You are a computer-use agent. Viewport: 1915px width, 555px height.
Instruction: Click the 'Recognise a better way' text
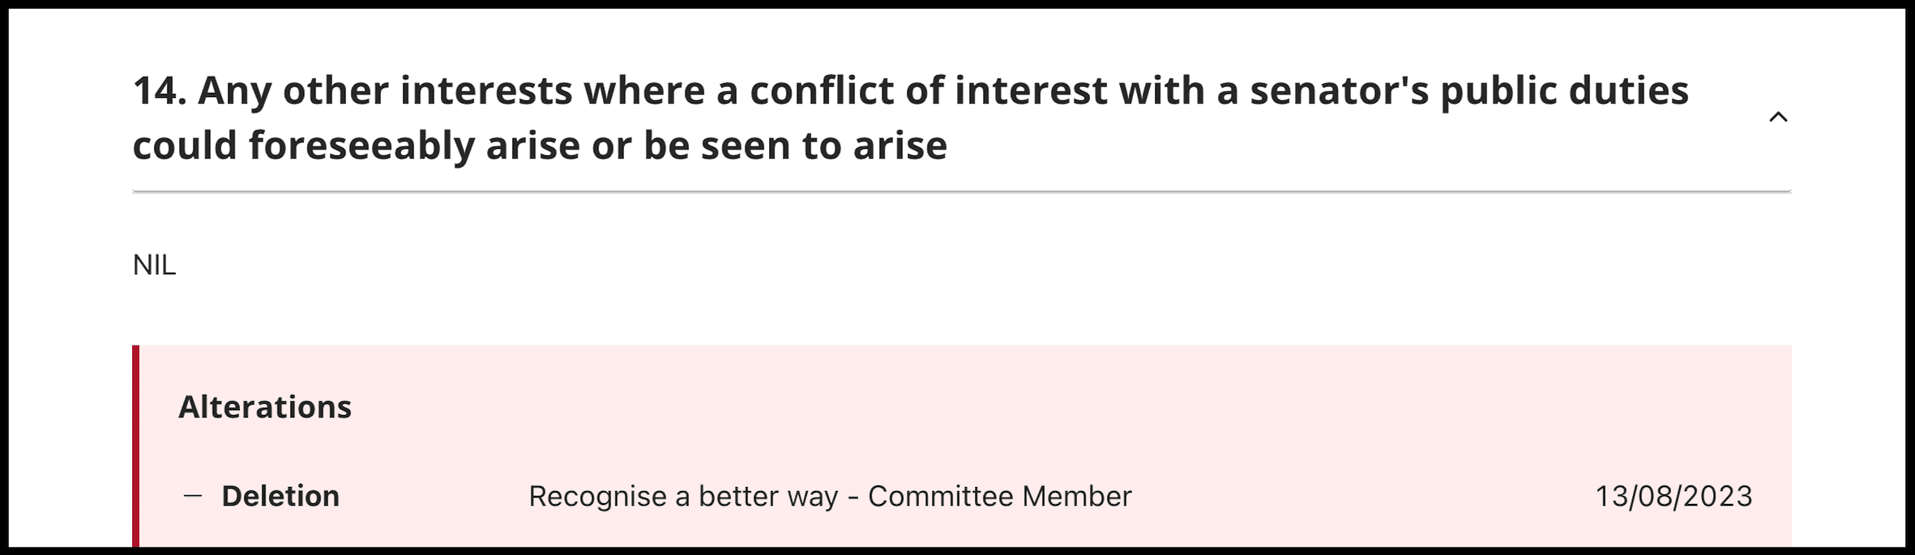[x=683, y=496]
